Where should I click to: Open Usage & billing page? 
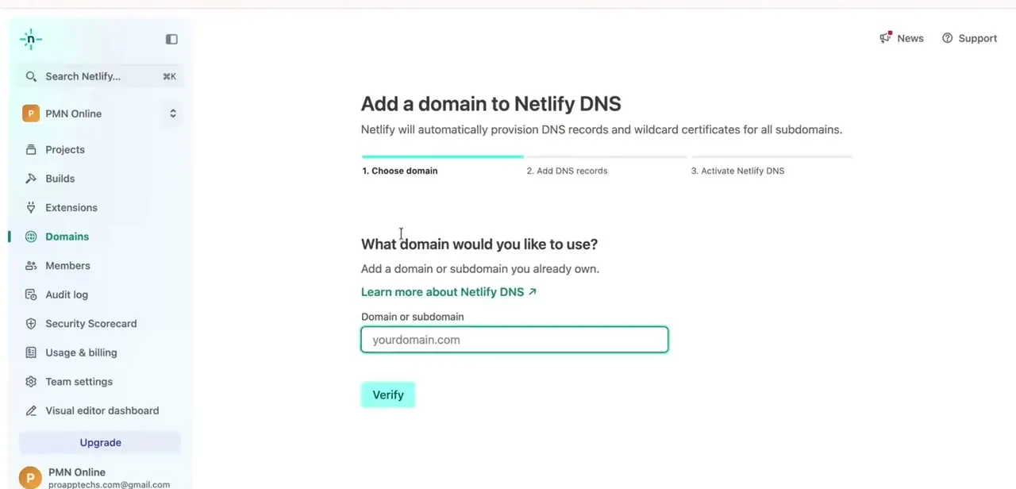coord(81,352)
